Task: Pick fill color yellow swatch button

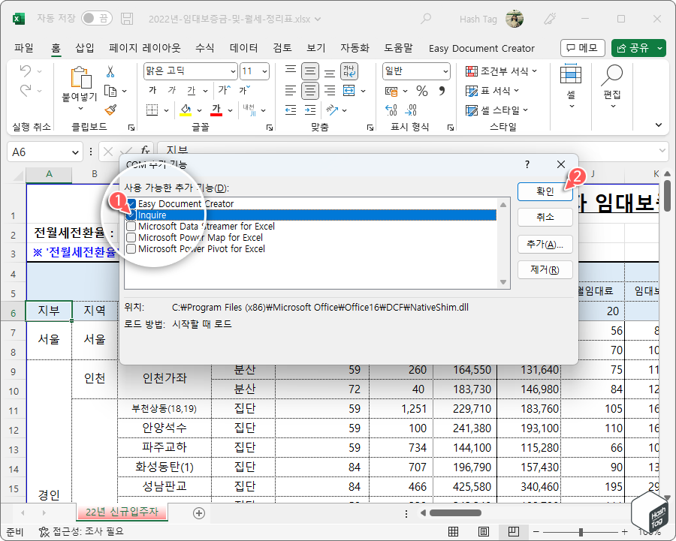Action: (186, 110)
